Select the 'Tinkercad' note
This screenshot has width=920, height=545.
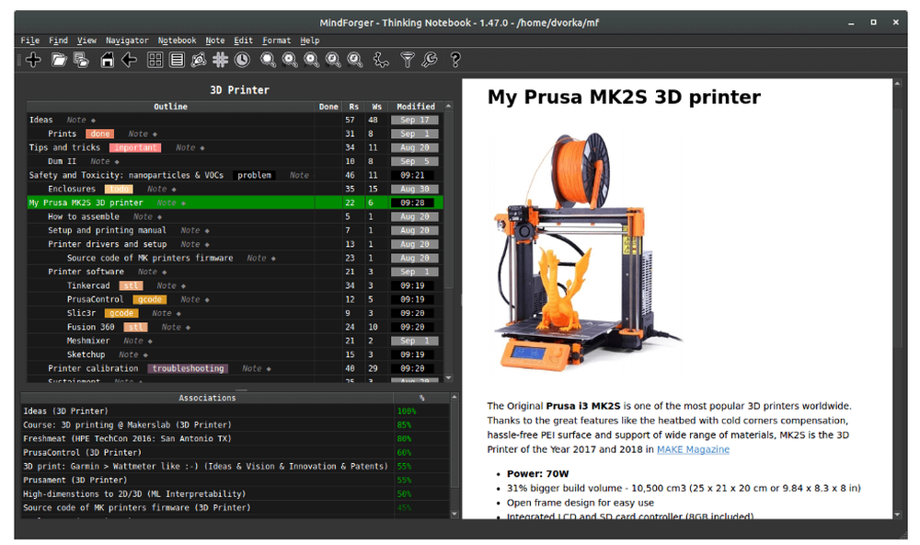(x=235, y=285)
